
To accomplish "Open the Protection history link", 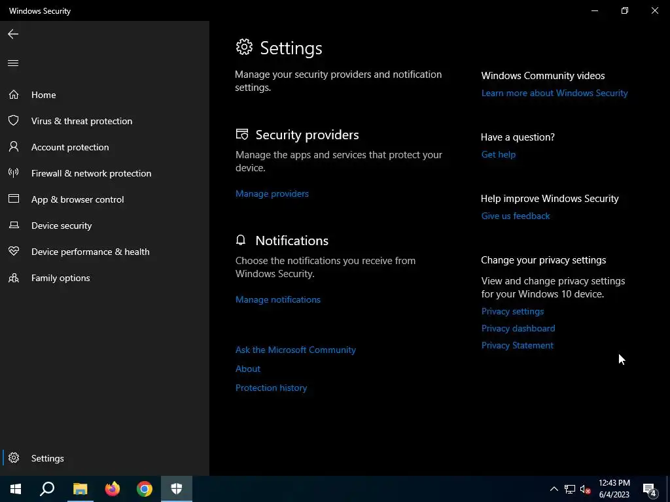I will [x=271, y=388].
